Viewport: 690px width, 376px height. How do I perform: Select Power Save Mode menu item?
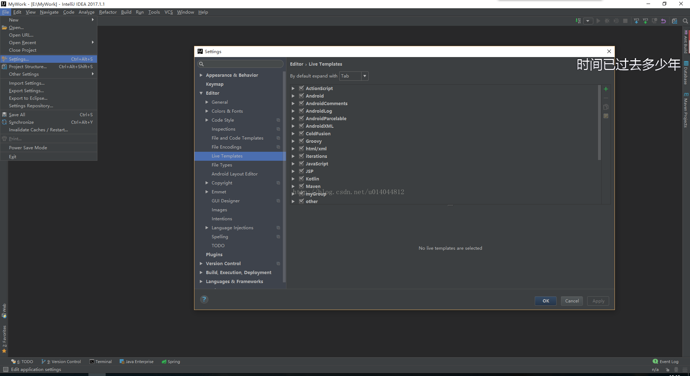[49, 148]
